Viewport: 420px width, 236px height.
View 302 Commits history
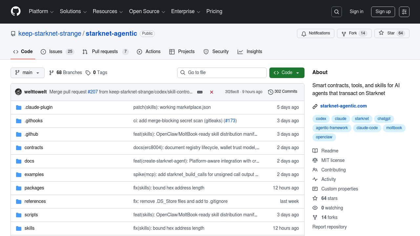point(283,92)
